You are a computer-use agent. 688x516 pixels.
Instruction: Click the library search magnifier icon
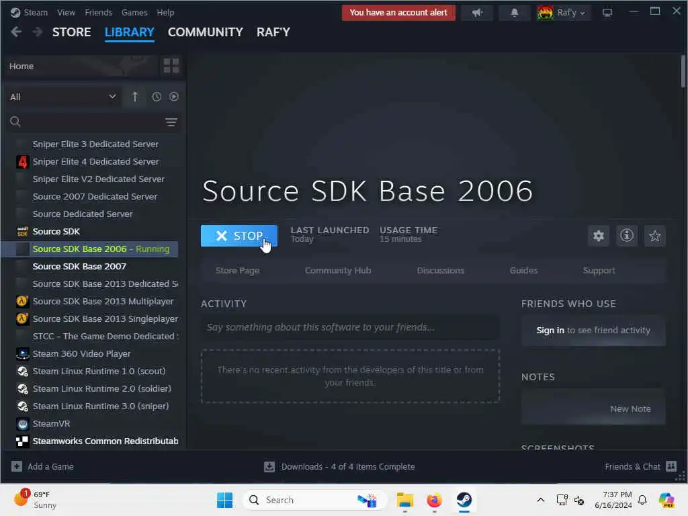coord(15,122)
